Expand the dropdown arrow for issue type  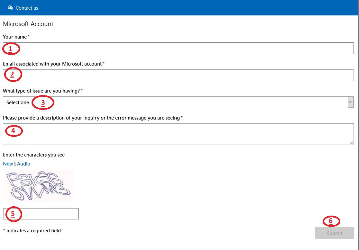pos(351,102)
